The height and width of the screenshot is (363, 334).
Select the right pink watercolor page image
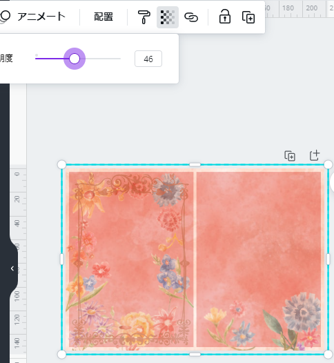(x=259, y=259)
